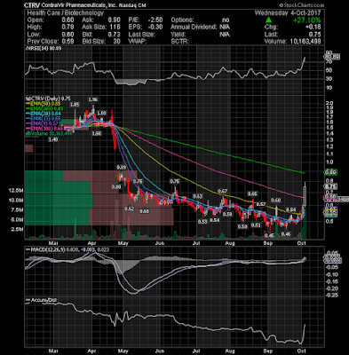This screenshot has height=355, width=349.
Task: Click the Options value 'no'
Action: 226,20
